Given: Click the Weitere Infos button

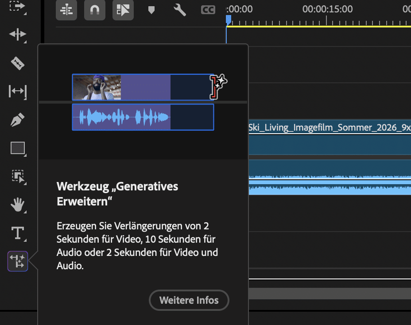Looking at the screenshot, I should [189, 300].
